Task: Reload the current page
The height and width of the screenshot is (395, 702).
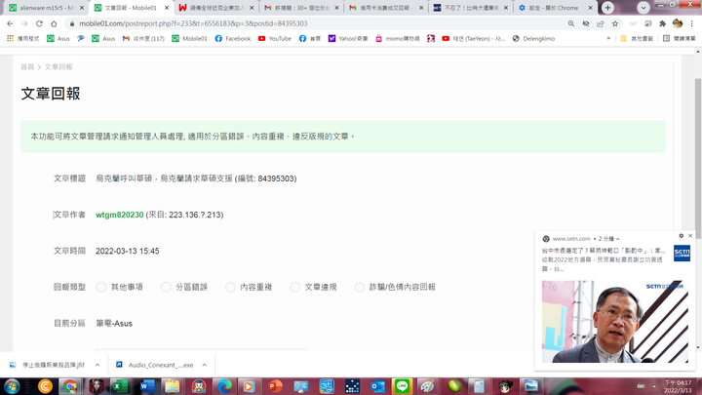Action: [x=39, y=23]
